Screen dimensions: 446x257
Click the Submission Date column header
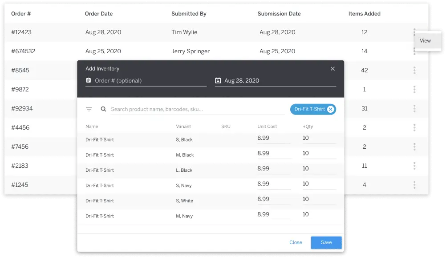point(279,14)
